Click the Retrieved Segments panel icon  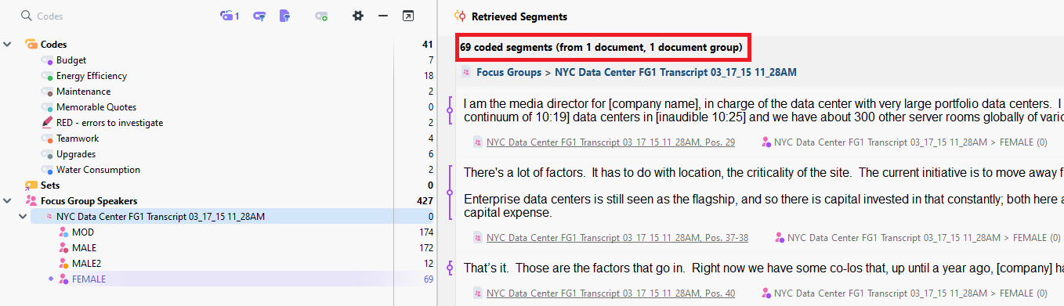461,16
